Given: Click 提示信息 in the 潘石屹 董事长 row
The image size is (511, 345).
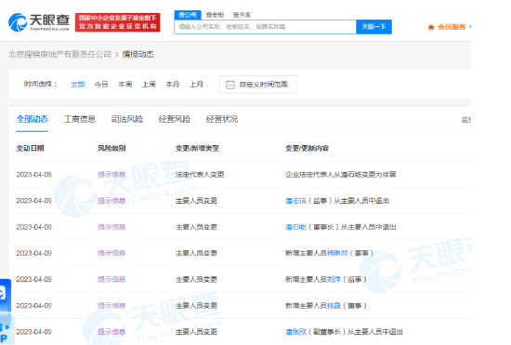Looking at the screenshot, I should pos(111,227).
